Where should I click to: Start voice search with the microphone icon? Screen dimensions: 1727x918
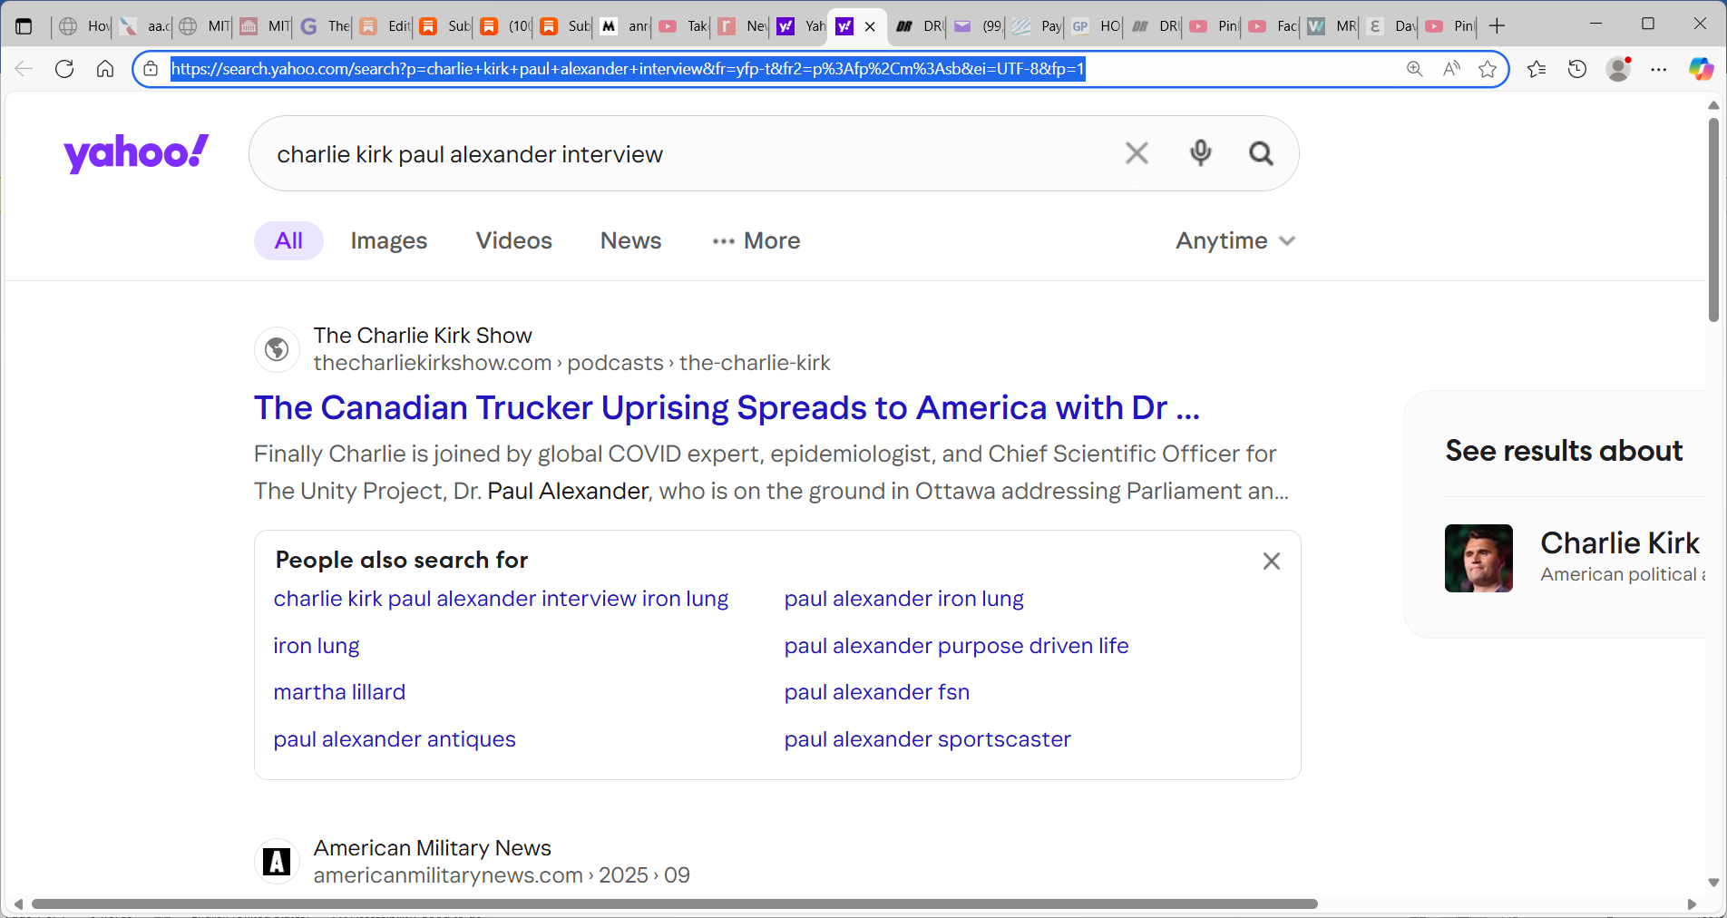coord(1200,153)
